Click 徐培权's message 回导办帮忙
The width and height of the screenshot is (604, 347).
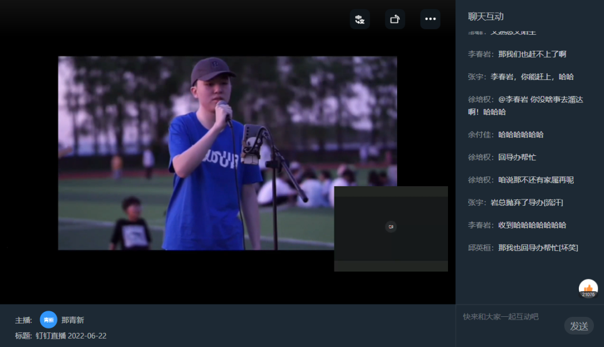point(517,157)
